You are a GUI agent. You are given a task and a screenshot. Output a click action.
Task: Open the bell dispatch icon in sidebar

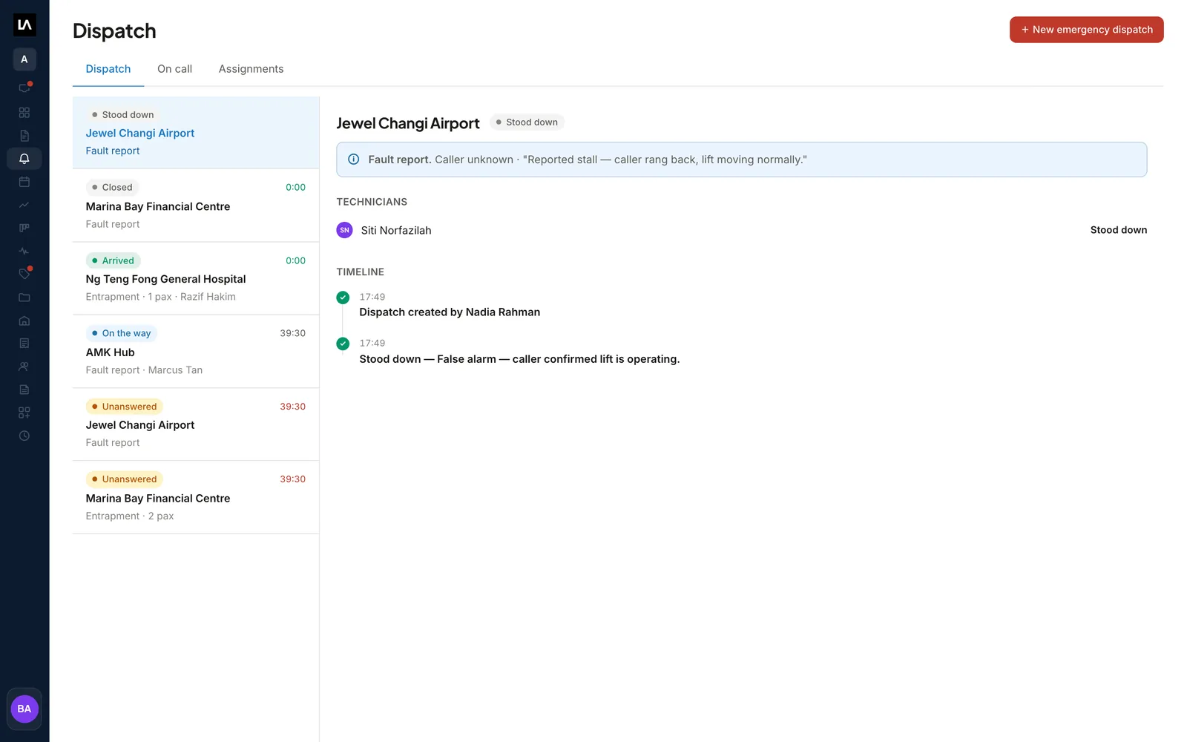[24, 159]
